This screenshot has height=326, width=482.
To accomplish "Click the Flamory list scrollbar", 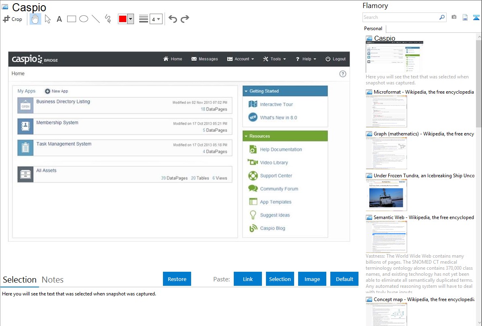I will (479, 83).
